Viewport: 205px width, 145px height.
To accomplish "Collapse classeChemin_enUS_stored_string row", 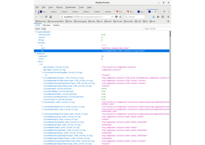I will point(42,102).
